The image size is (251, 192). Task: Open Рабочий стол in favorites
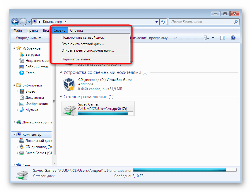tap(37, 67)
